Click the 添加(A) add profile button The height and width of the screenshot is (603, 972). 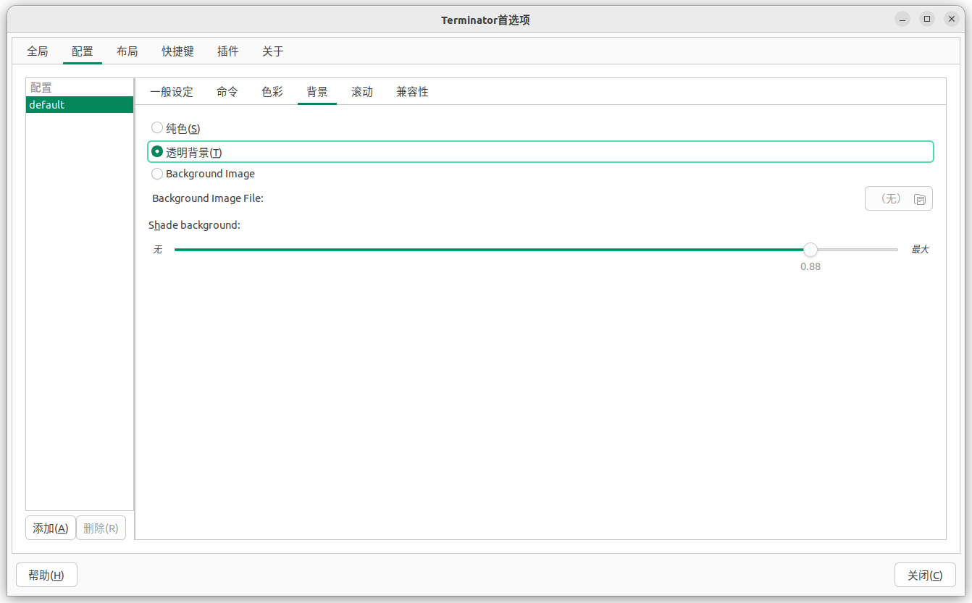click(51, 528)
